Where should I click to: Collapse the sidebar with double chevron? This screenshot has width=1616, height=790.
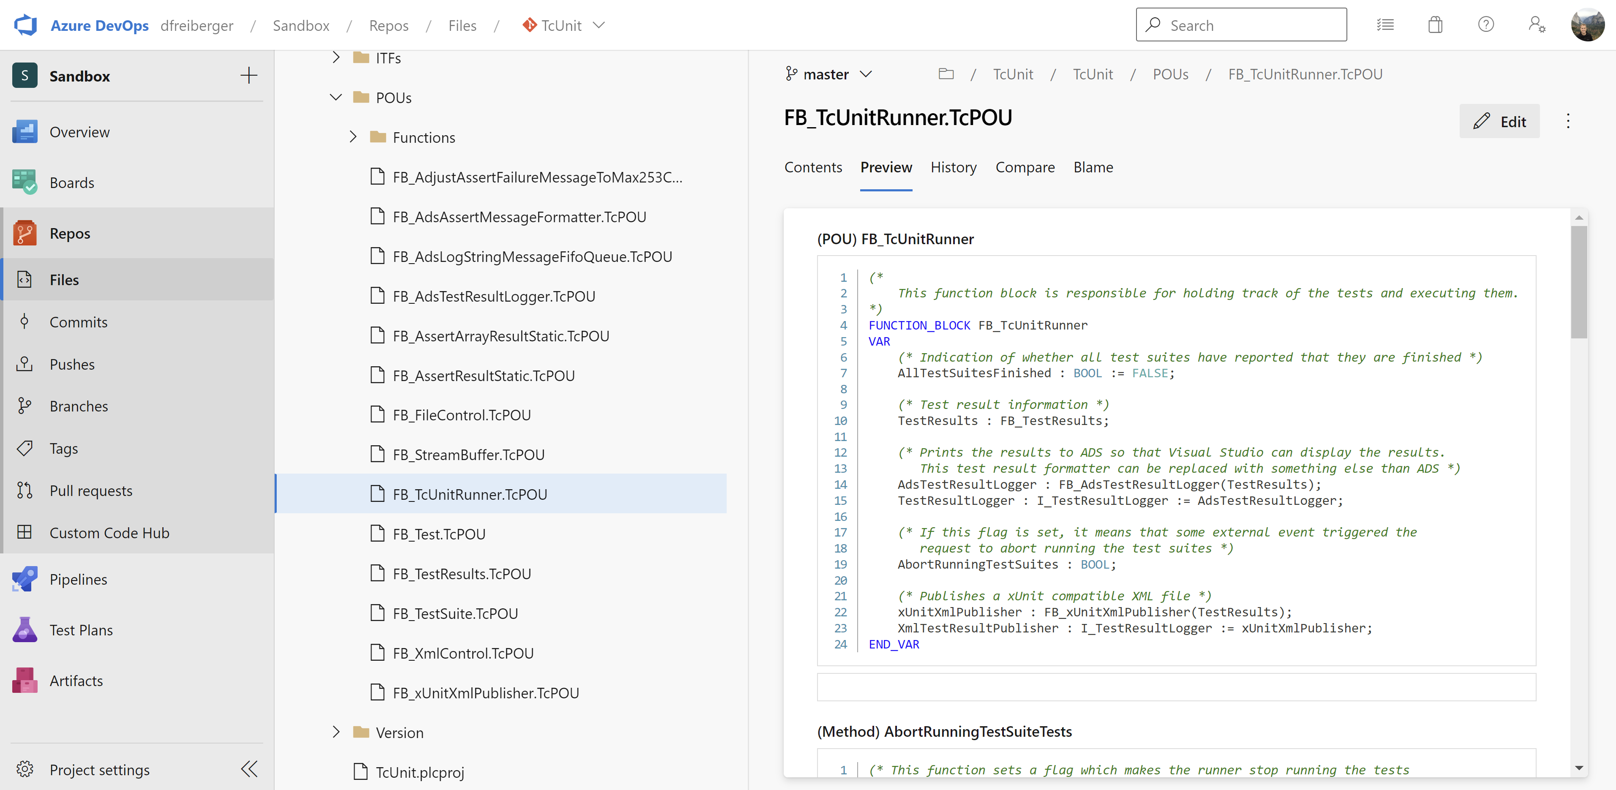(x=249, y=769)
